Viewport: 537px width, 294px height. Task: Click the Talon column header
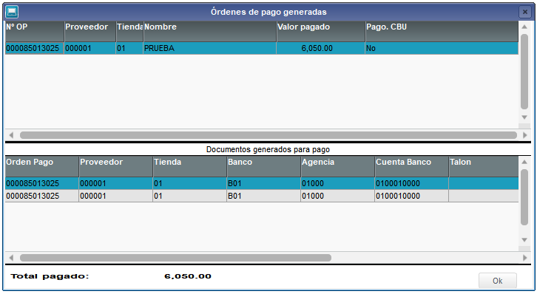484,166
